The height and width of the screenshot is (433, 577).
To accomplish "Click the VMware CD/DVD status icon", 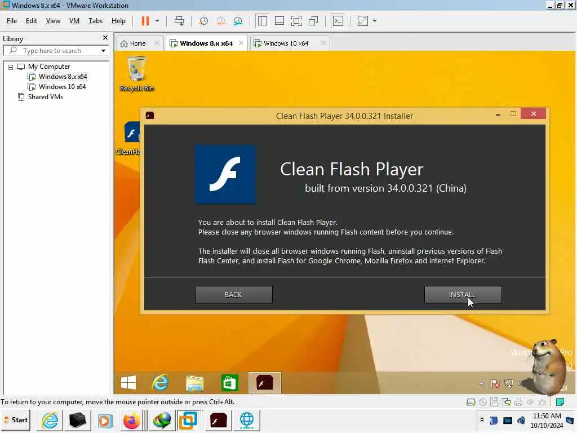I will click(483, 402).
